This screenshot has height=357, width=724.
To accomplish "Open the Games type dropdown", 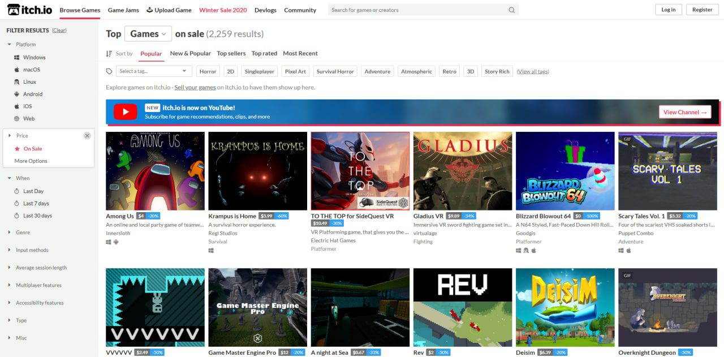I will [x=148, y=34].
